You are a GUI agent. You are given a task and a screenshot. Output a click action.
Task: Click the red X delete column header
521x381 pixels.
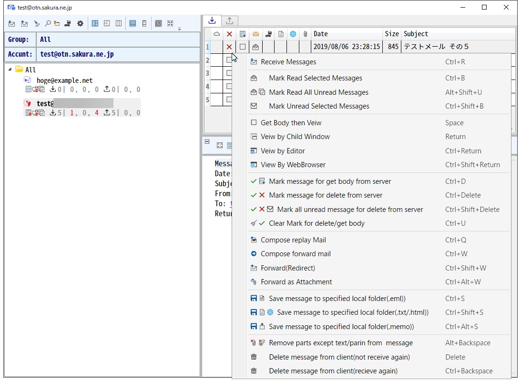click(x=229, y=34)
